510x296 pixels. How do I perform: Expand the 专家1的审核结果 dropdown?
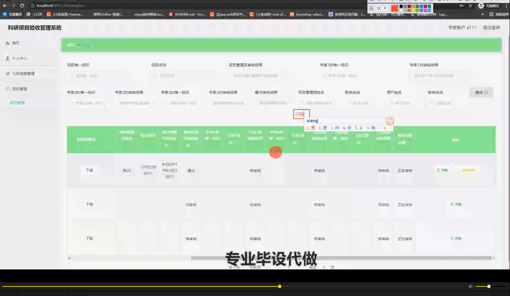441,75
